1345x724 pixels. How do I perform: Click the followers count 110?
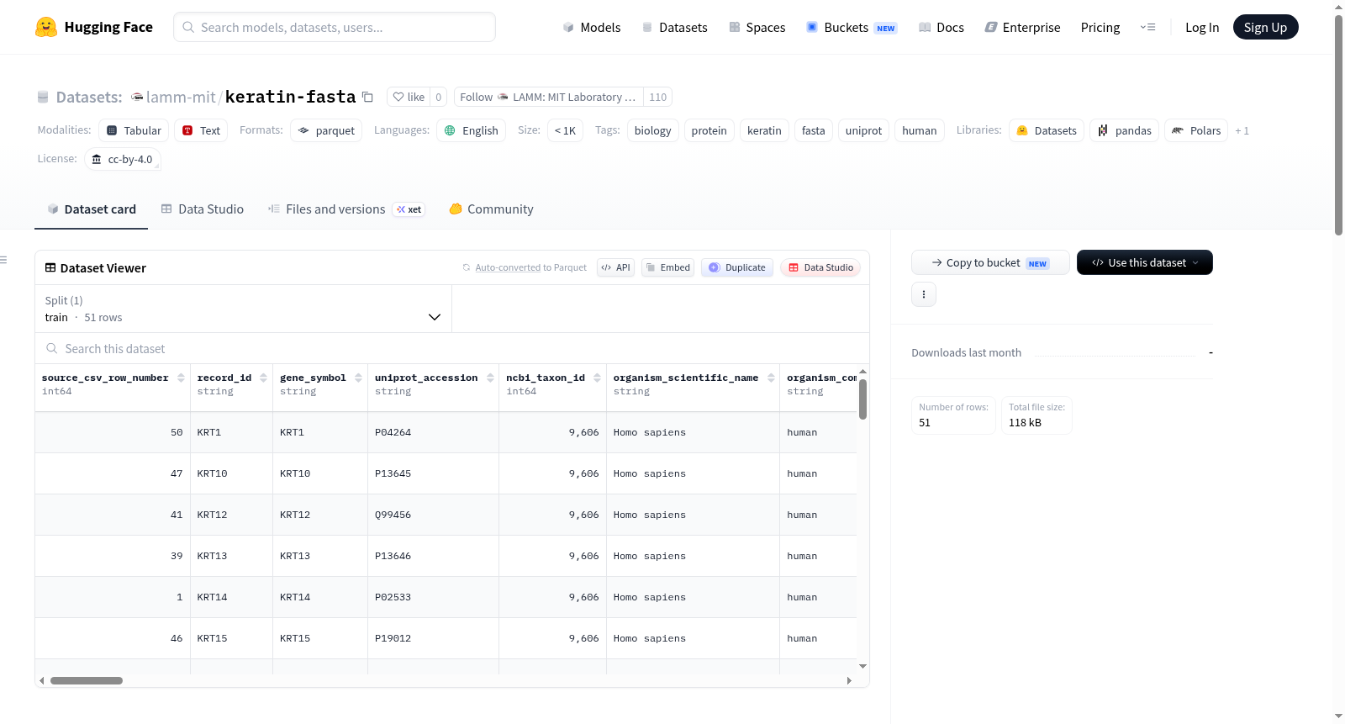(657, 97)
